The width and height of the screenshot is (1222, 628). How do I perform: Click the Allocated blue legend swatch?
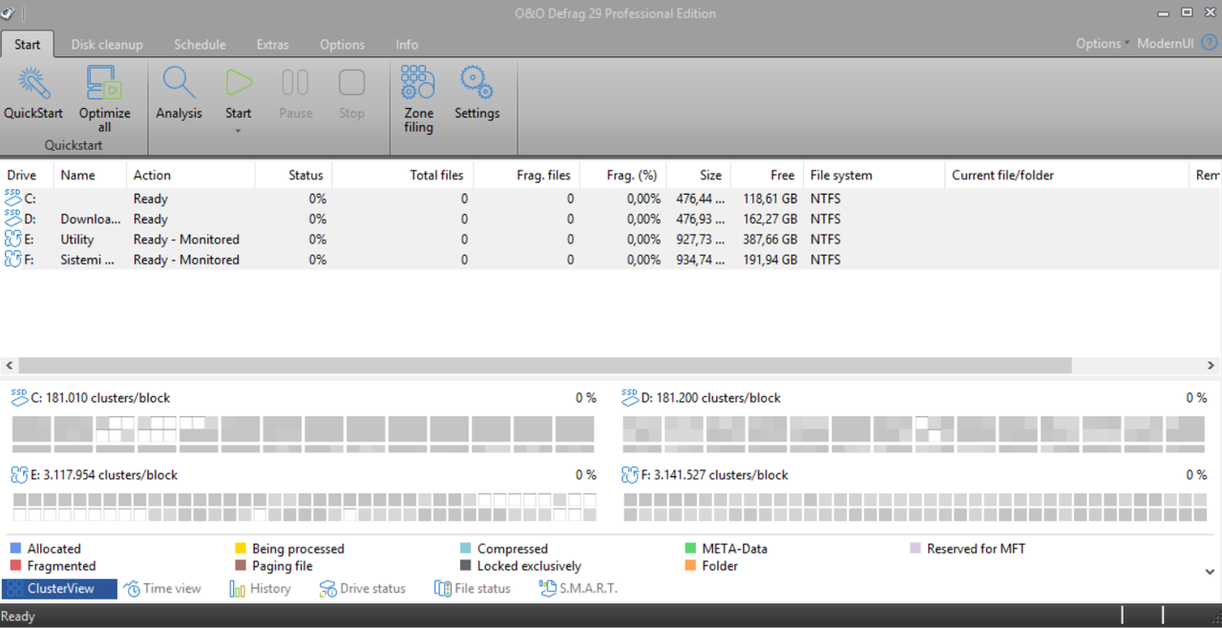point(15,549)
